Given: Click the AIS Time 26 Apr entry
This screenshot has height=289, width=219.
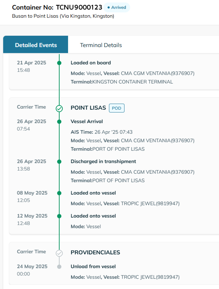Looking at the screenshot, I should tap(102, 132).
